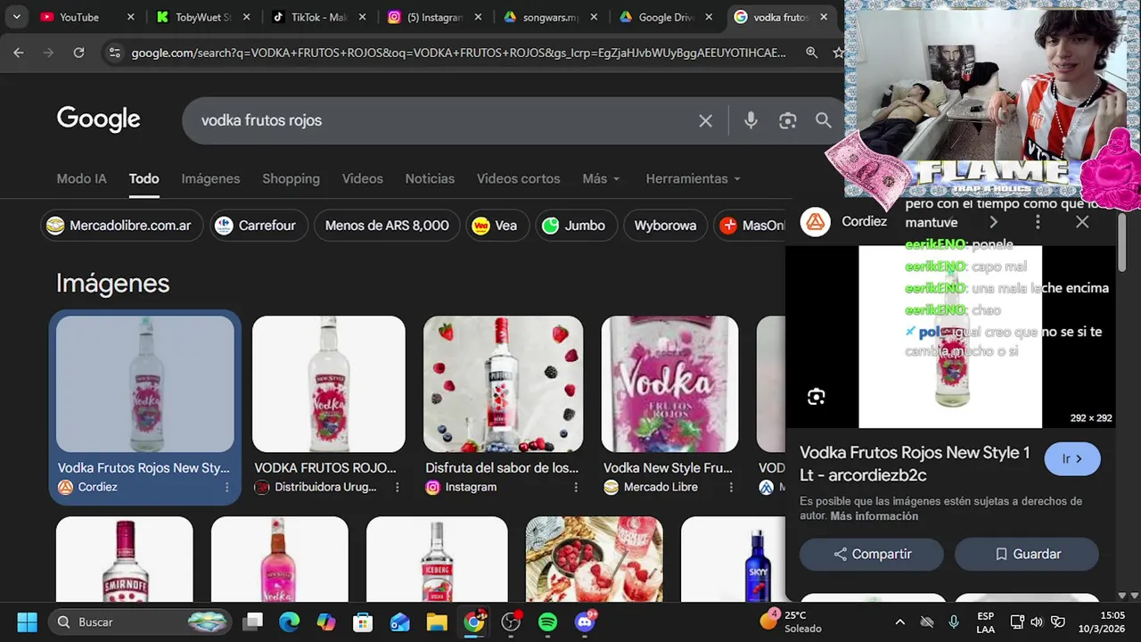Start voice search with microphone icon
Image resolution: width=1141 pixels, height=642 pixels.
(x=751, y=120)
